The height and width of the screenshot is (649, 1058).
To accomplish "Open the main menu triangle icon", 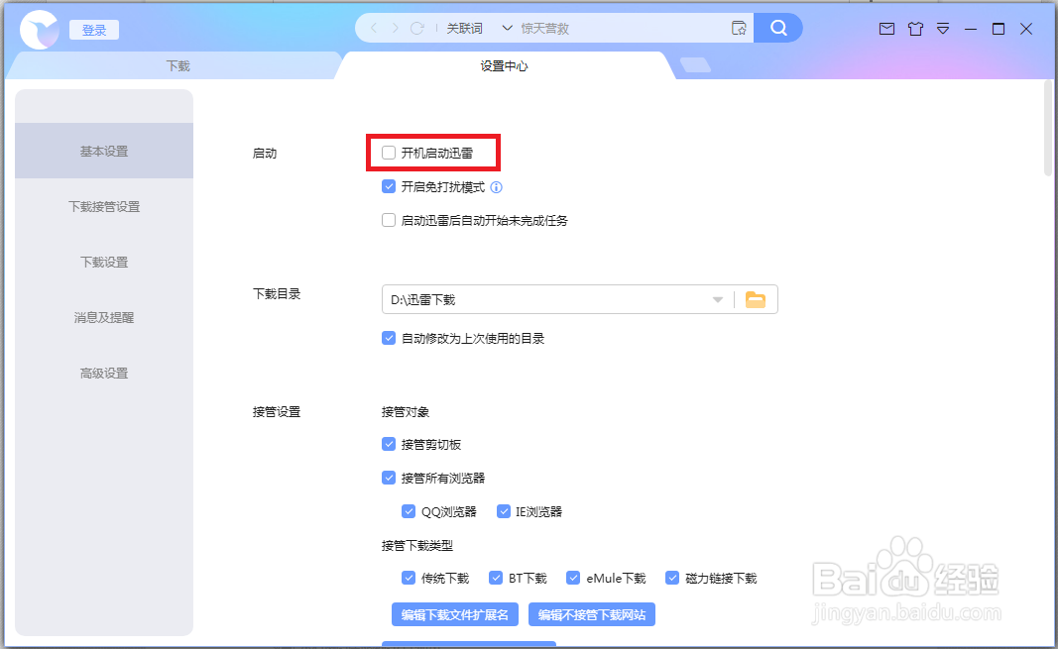I will 943,29.
